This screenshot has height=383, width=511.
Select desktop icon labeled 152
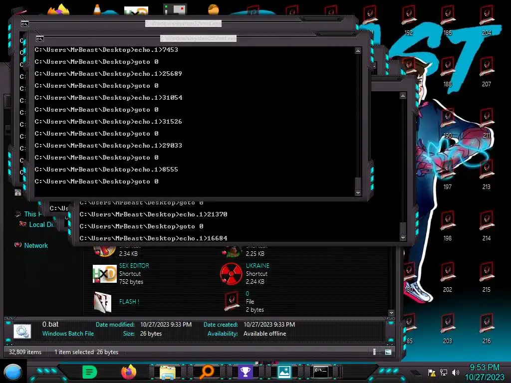(408, 19)
